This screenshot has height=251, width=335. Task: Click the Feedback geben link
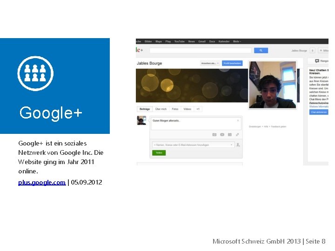pos(279,126)
